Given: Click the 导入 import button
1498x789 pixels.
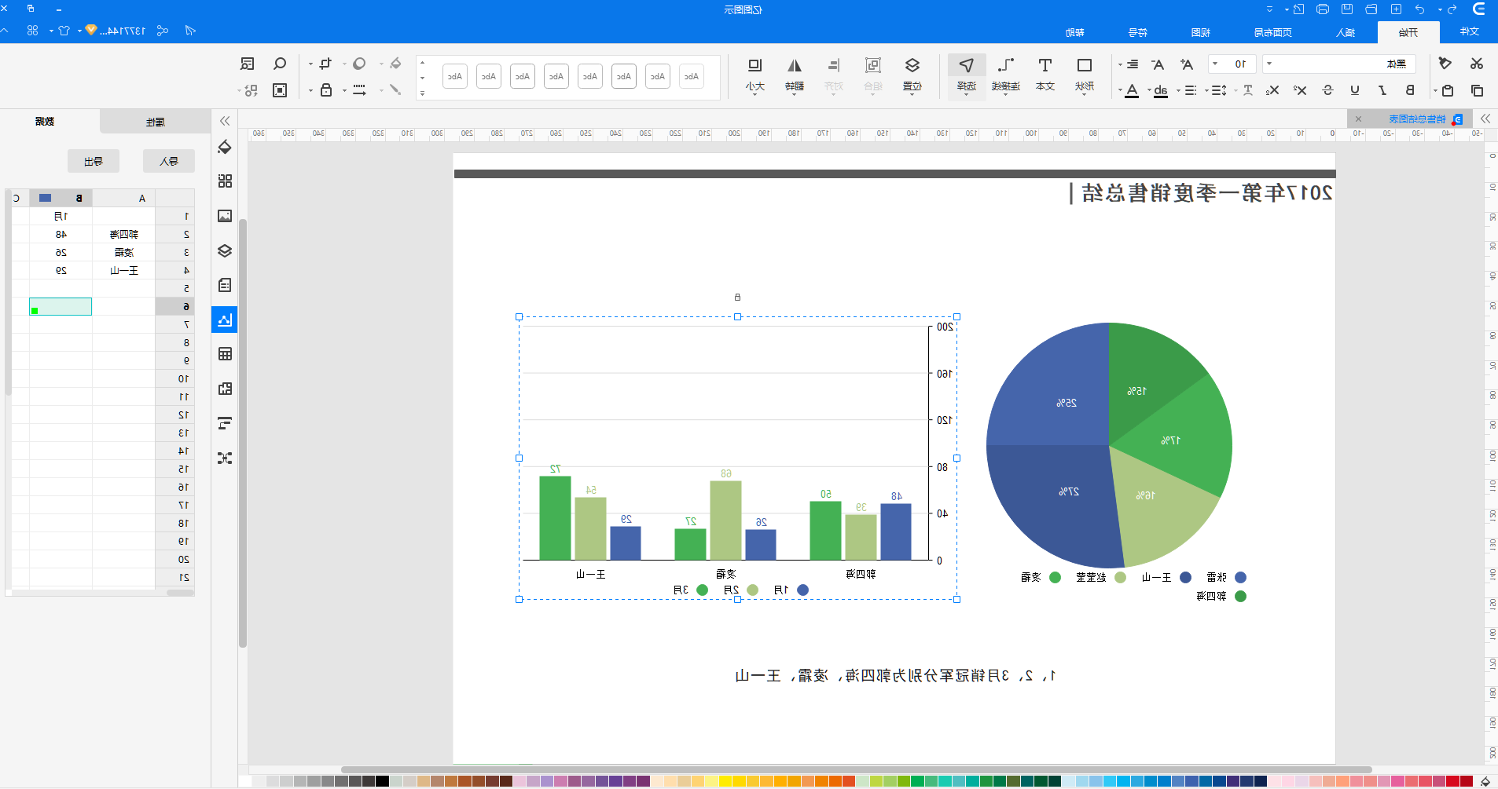Looking at the screenshot, I should 169,161.
